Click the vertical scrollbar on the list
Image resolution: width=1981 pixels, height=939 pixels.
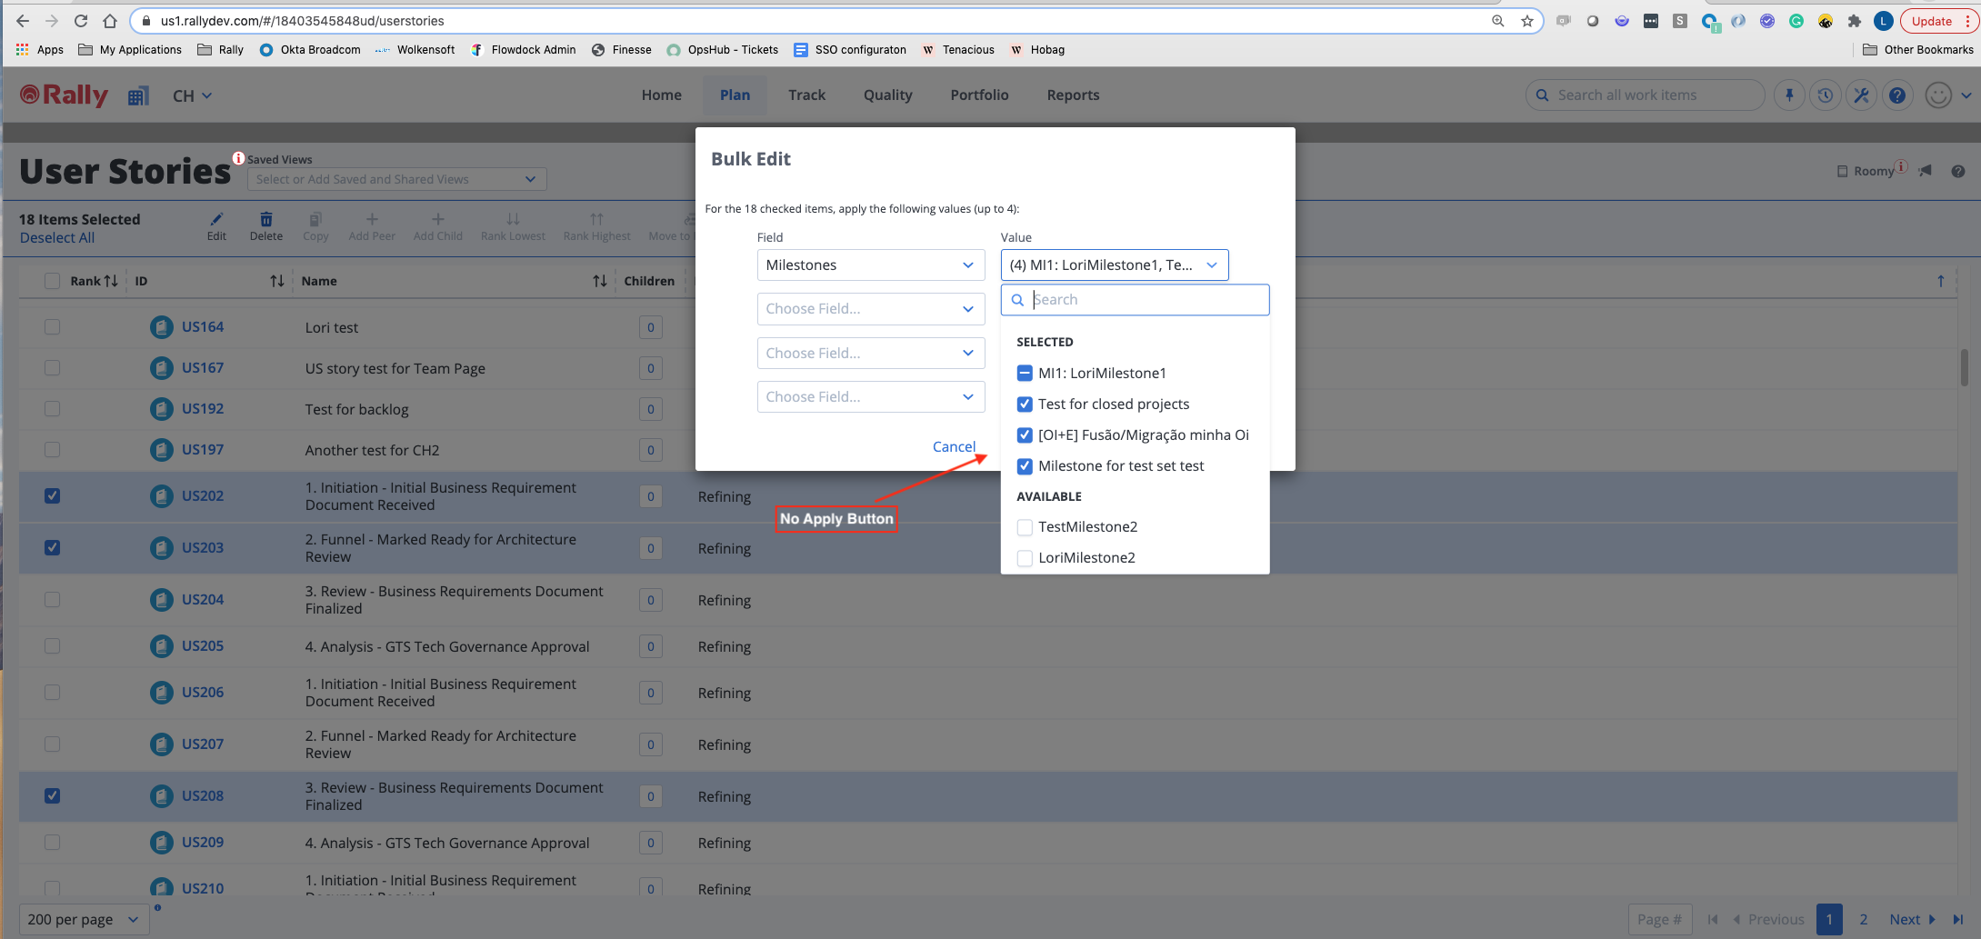1964,368
